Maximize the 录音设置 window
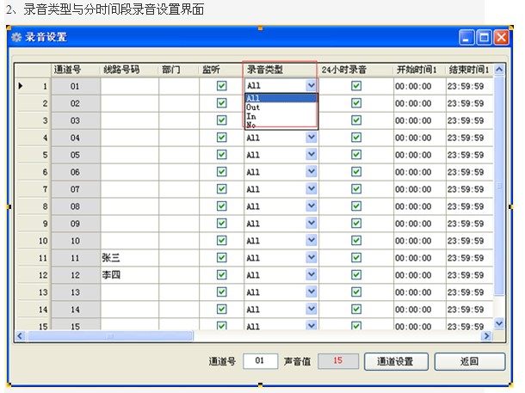525x393 pixels. [x=484, y=37]
